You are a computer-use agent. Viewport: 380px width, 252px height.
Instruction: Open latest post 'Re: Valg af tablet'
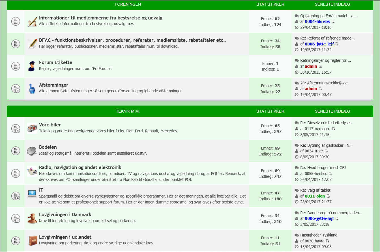315,190
